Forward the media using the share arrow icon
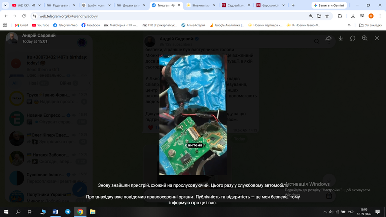Viewport: 386px width, 217px height. 328,38
